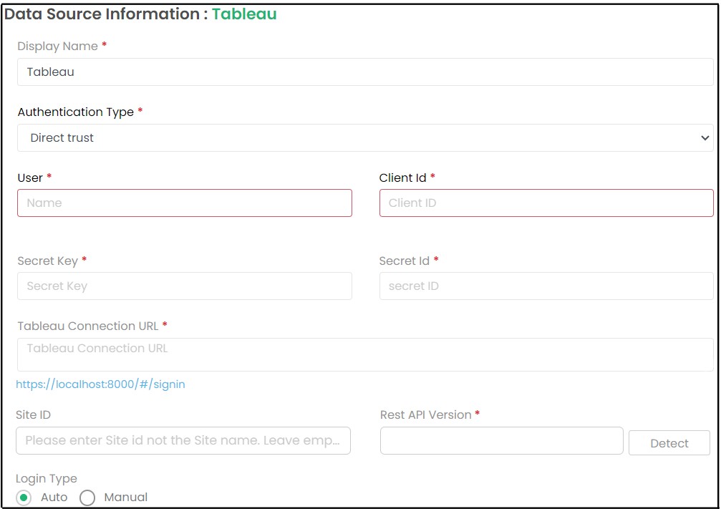Choose the Manual login type option
The width and height of the screenshot is (721, 509).
click(87, 498)
